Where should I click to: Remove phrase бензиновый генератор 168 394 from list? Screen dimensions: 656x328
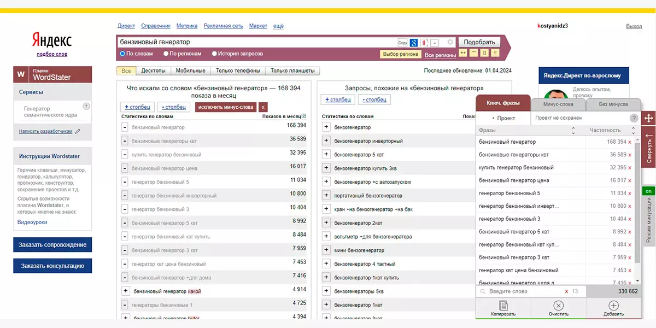click(x=630, y=142)
